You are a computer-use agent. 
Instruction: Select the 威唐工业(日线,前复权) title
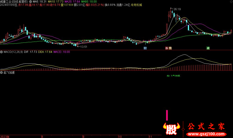click(14, 2)
